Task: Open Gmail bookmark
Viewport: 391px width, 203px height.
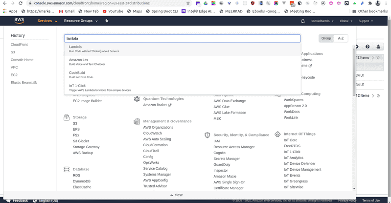Action: 67,11
